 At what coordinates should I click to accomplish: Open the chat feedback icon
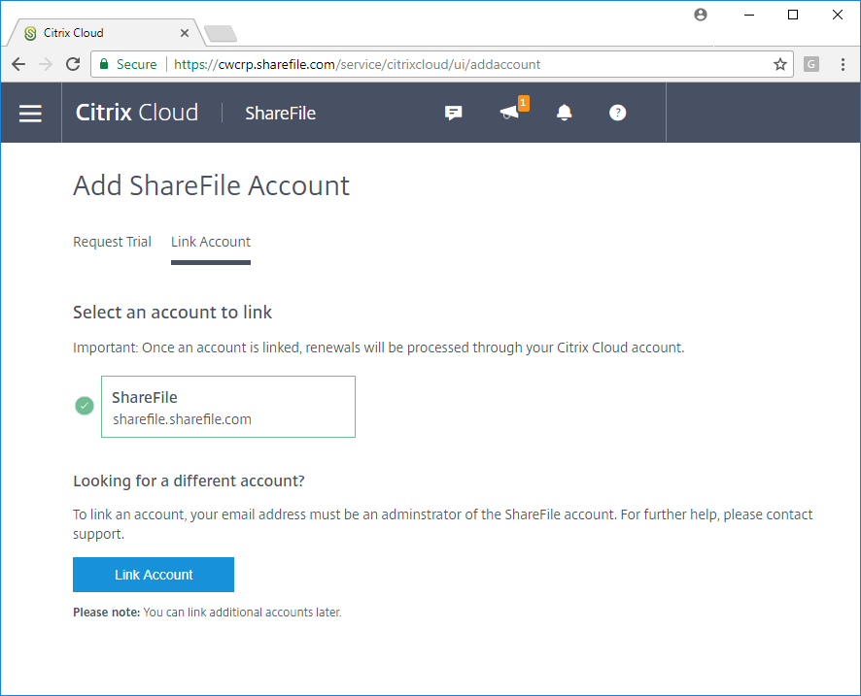453,113
